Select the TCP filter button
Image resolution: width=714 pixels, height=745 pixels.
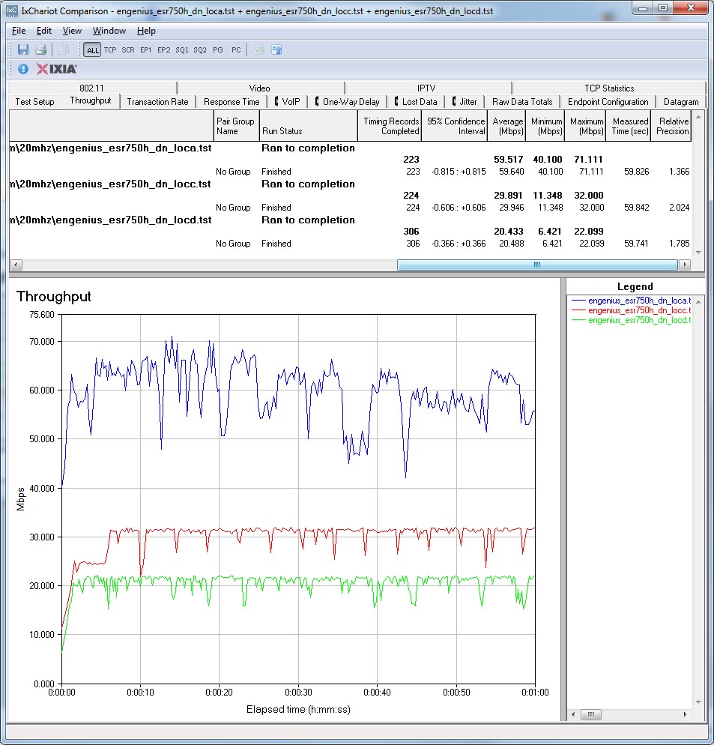click(110, 50)
